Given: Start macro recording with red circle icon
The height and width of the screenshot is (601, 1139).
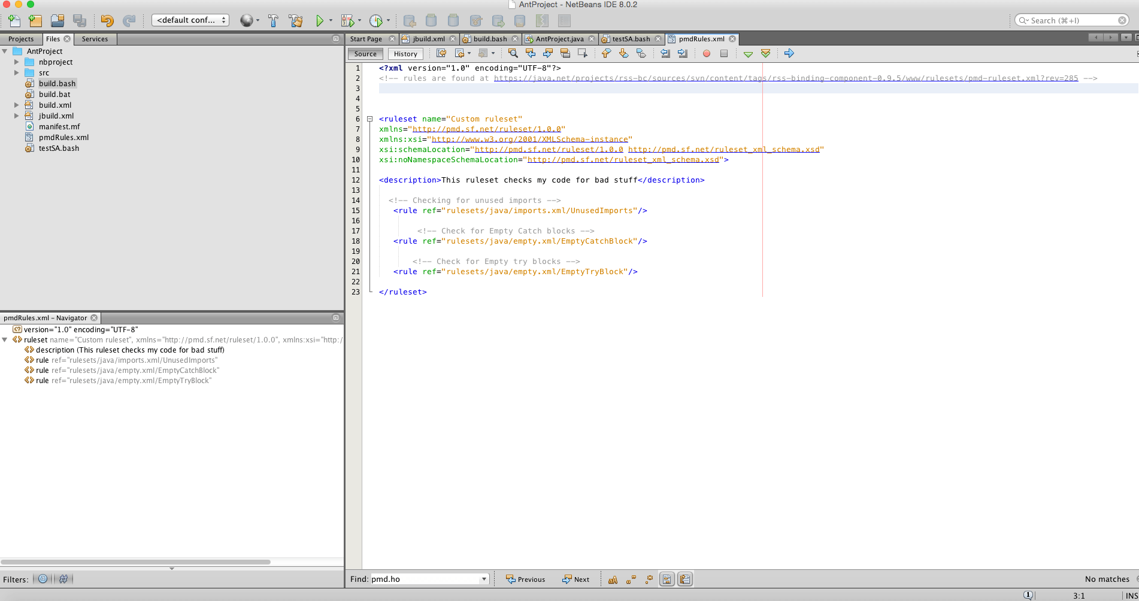Looking at the screenshot, I should [x=707, y=54].
